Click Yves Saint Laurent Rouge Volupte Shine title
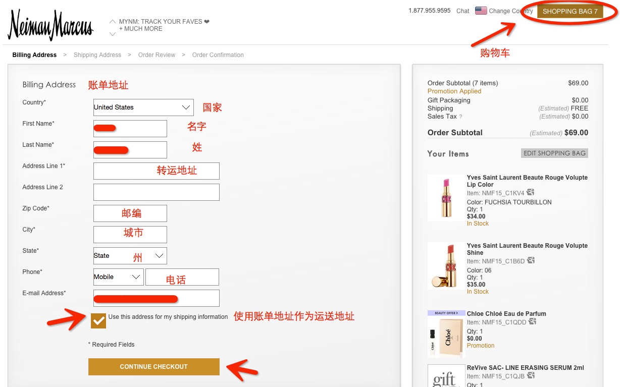The image size is (620, 387). point(527,249)
